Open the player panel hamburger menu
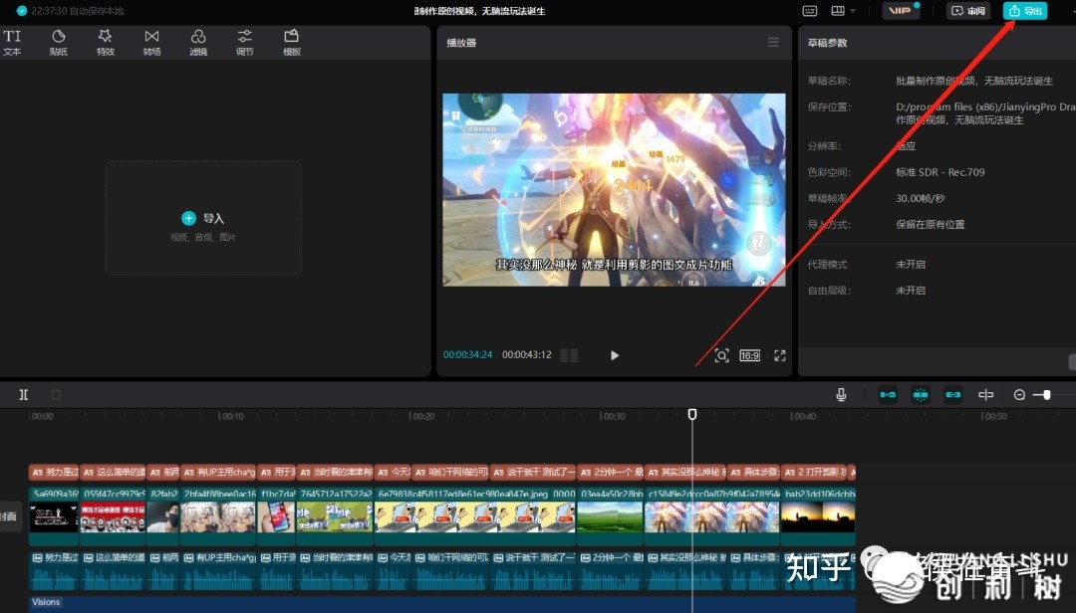Screen dimensions: 1076x613 tap(773, 43)
